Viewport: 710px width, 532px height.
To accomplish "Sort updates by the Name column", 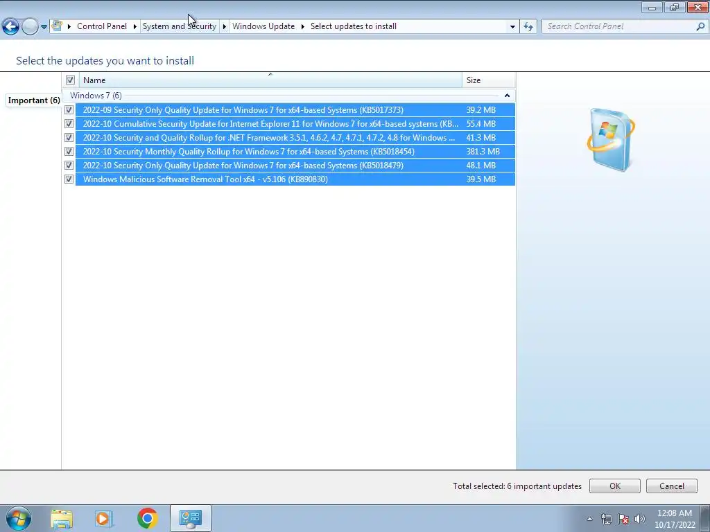I will pos(270,80).
